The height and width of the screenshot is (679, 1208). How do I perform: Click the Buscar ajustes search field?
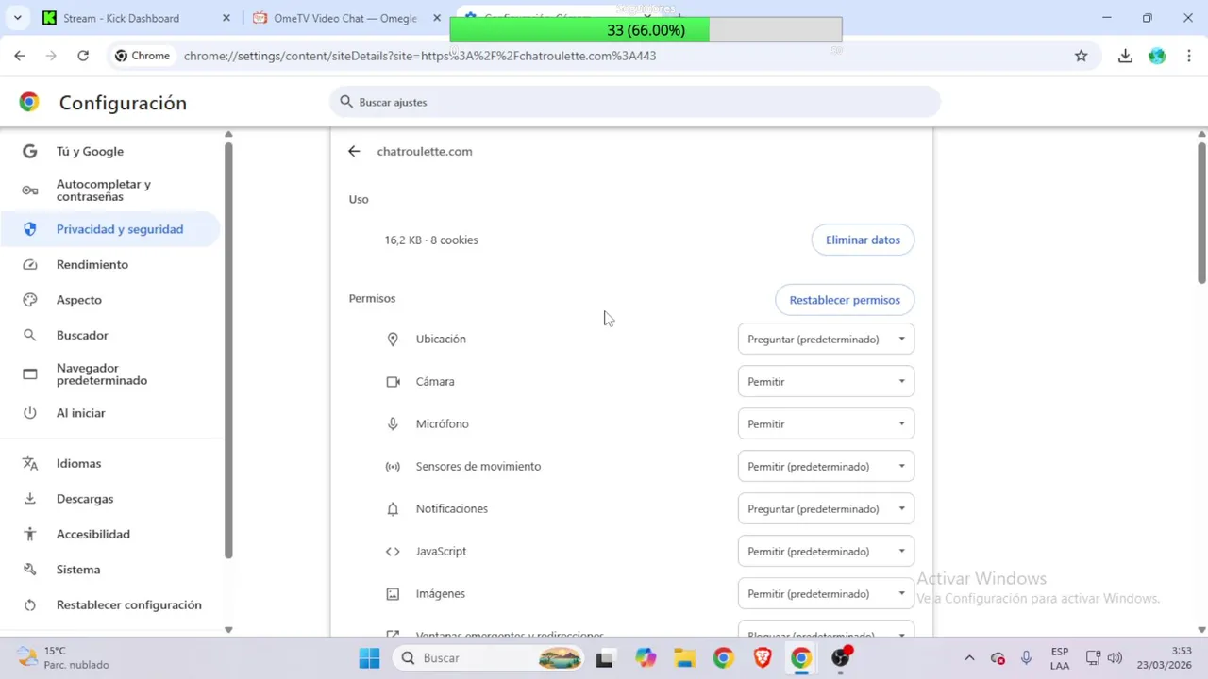tap(634, 102)
